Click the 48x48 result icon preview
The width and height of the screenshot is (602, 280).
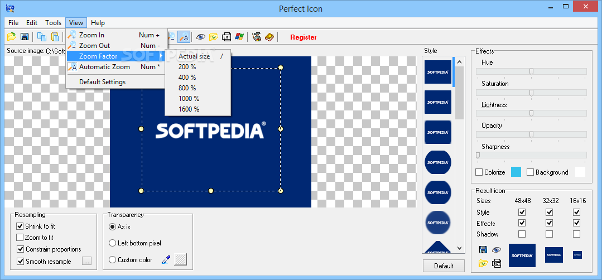tap(522, 255)
